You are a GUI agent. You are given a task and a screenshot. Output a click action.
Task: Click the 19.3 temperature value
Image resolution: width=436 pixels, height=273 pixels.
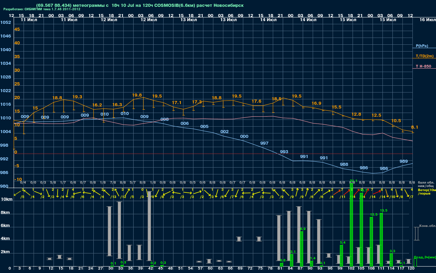[77, 97]
